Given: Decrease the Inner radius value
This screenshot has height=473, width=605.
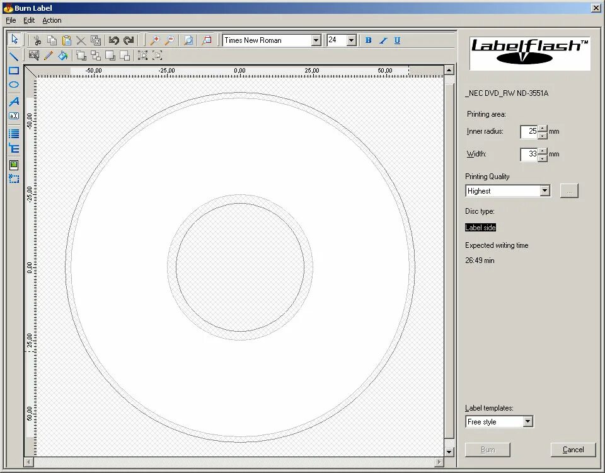Looking at the screenshot, I should click(x=543, y=135).
